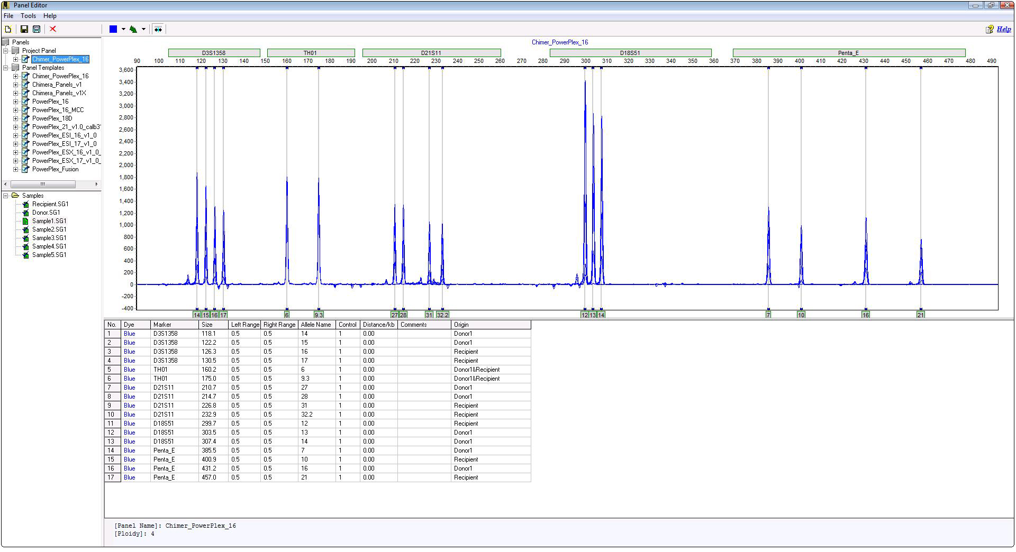The image size is (1016, 552).
Task: Click the Sample5.SG1 file icon
Action: tap(25, 255)
